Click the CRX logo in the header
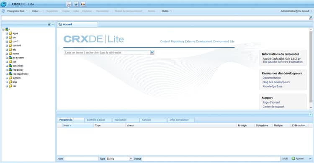 (4, 4)
